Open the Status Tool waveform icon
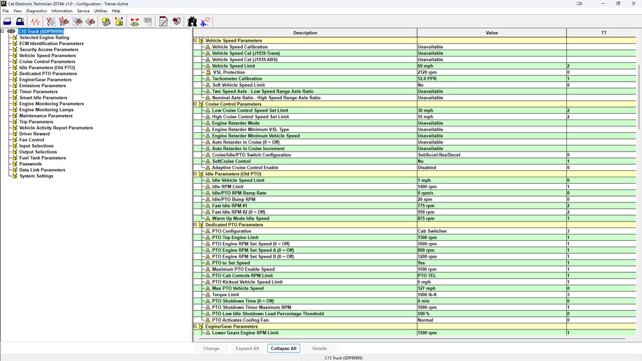This screenshot has height=361, width=642. (35, 21)
